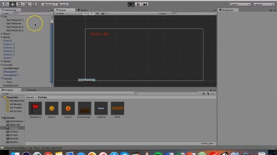Click the Step frame button
This screenshot has width=277, height=155.
pos(145,4)
